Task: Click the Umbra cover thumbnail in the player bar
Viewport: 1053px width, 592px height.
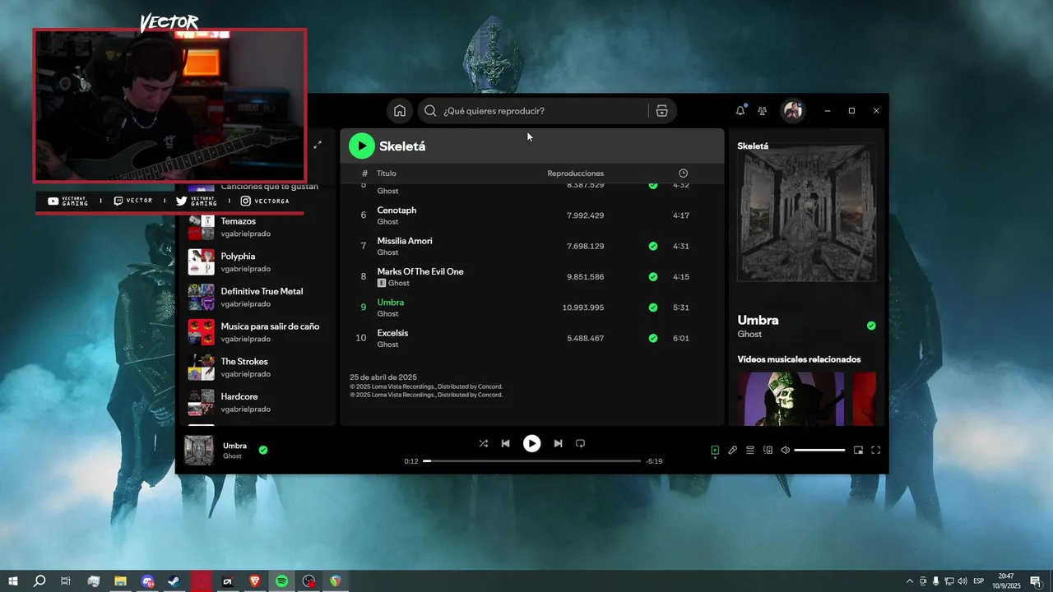Action: coord(199,450)
